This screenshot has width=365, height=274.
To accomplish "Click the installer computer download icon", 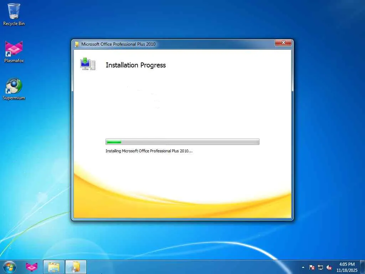I will 88,64.
